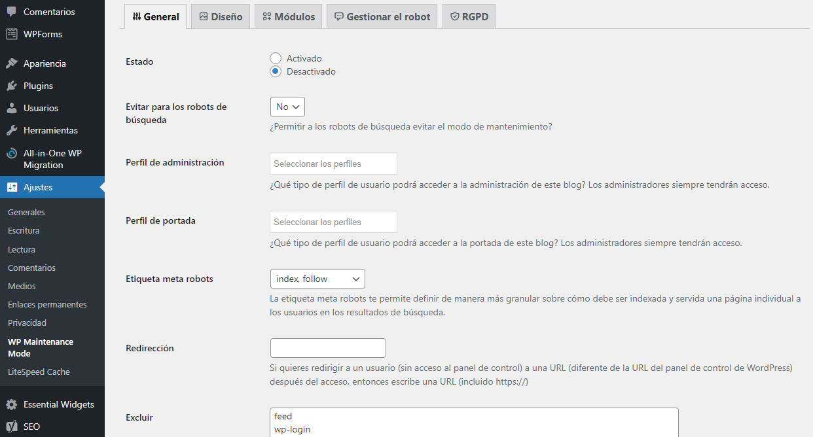Select the Activado radio button

276,58
